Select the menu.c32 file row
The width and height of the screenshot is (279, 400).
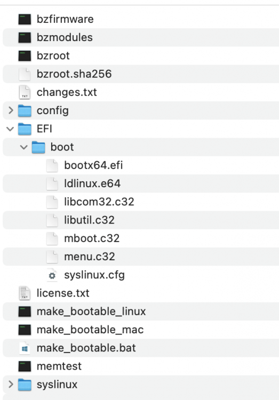(x=141, y=257)
